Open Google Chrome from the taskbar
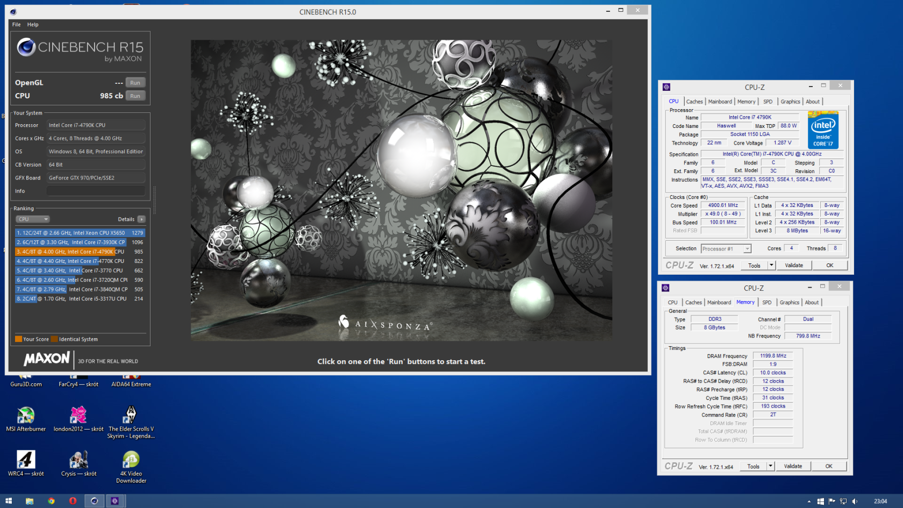903x508 pixels. coord(51,501)
